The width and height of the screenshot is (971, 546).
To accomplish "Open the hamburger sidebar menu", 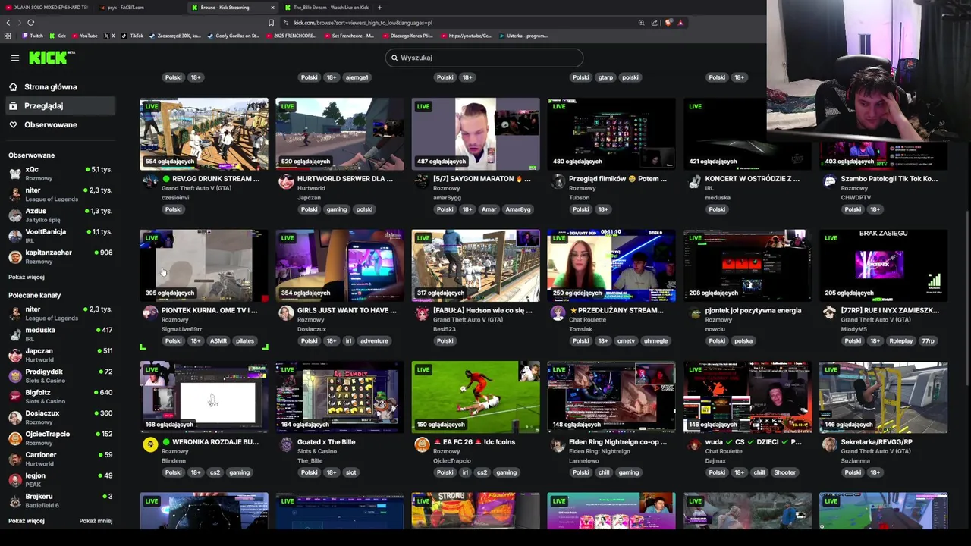I will click(x=14, y=58).
